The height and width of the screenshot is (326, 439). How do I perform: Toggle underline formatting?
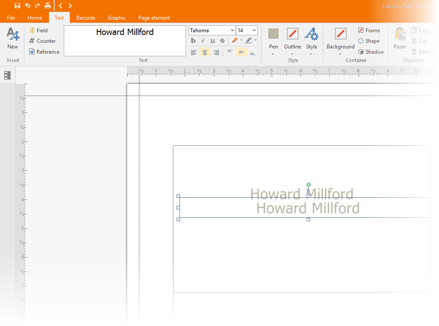[213, 41]
